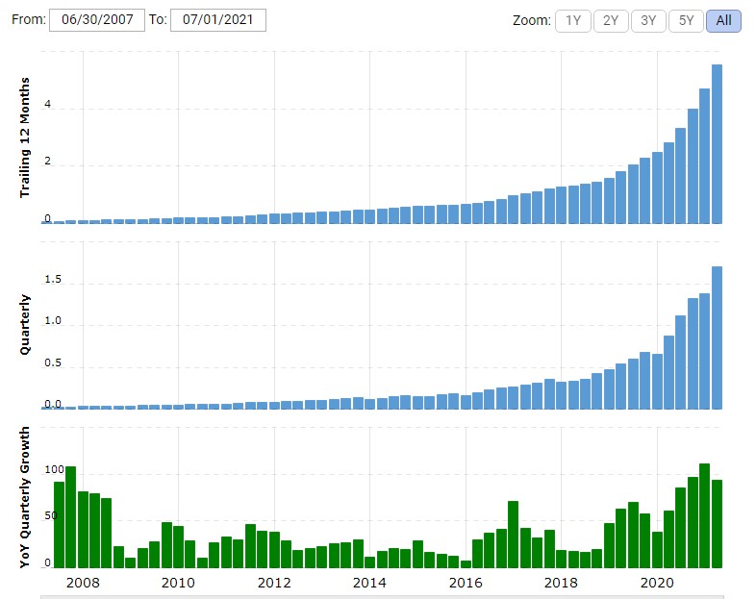This screenshot has height=599, width=756.
Task: Click the Zoom: label
Action: pos(531,21)
